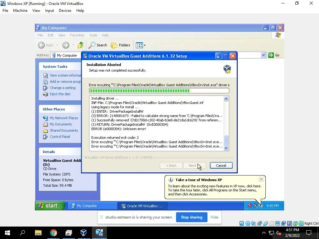Click the XP start button

(50, 206)
